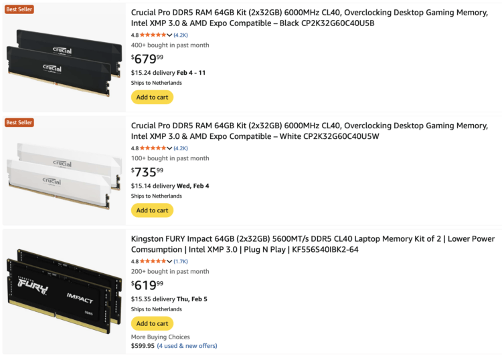Click the $619.99 Kingston price

click(147, 286)
